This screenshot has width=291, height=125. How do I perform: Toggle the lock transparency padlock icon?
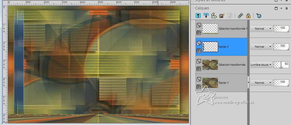248,16
